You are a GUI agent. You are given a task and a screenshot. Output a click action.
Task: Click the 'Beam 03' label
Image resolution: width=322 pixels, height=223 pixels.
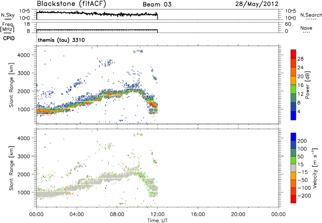point(157,4)
